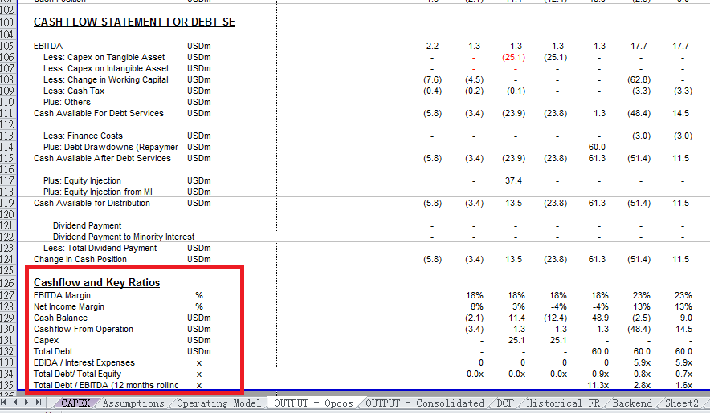Click the '1.6x' ratio value
Viewport: 710px width, 413px height.
point(683,385)
